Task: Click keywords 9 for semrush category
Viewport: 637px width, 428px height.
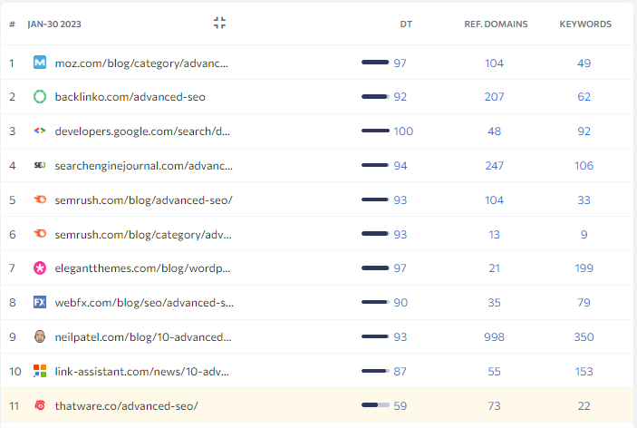Action: (x=584, y=235)
